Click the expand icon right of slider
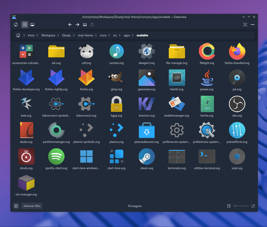Screen dimensions: 267x227 (x=253, y=206)
